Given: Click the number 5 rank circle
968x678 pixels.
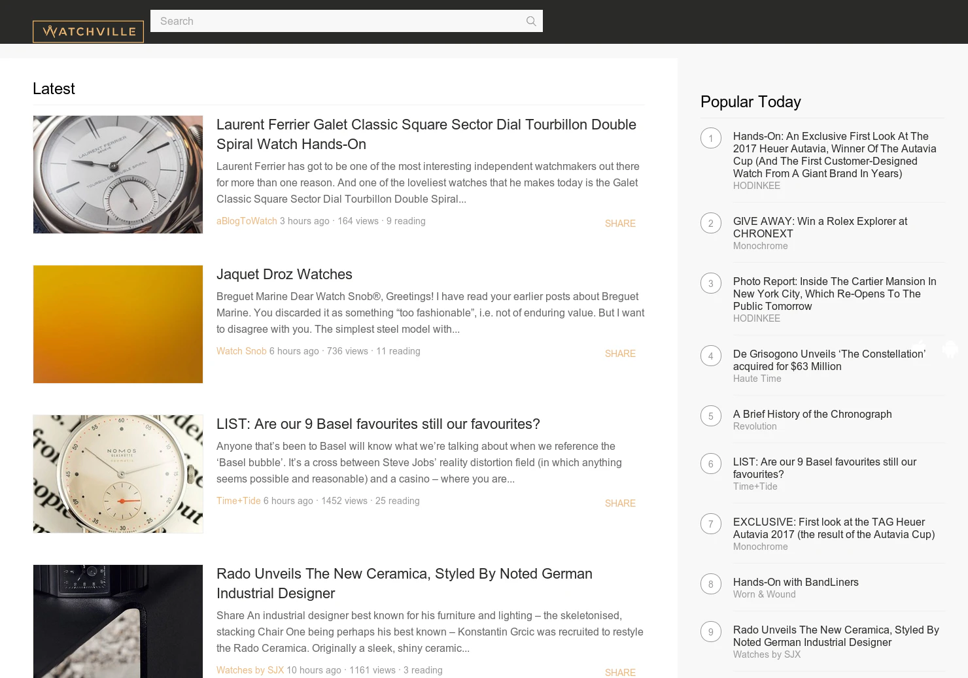Looking at the screenshot, I should pyautogui.click(x=711, y=416).
